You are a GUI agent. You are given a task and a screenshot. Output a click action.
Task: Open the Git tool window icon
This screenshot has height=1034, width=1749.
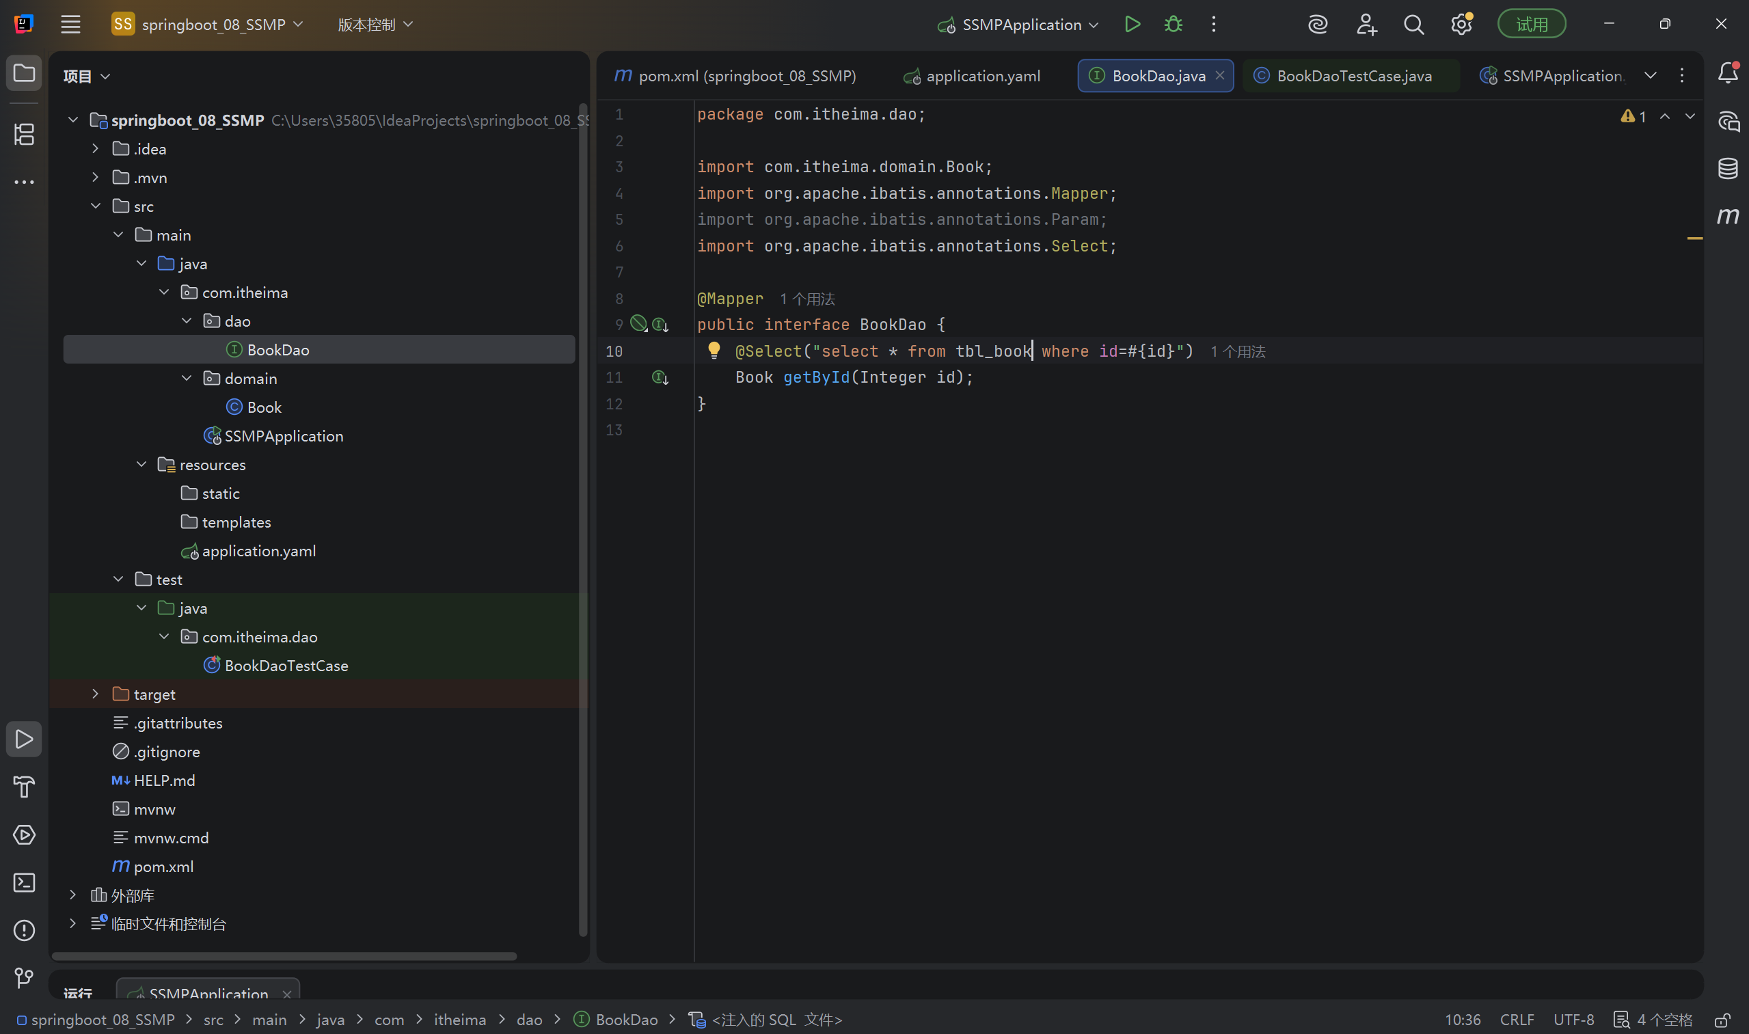point(25,978)
